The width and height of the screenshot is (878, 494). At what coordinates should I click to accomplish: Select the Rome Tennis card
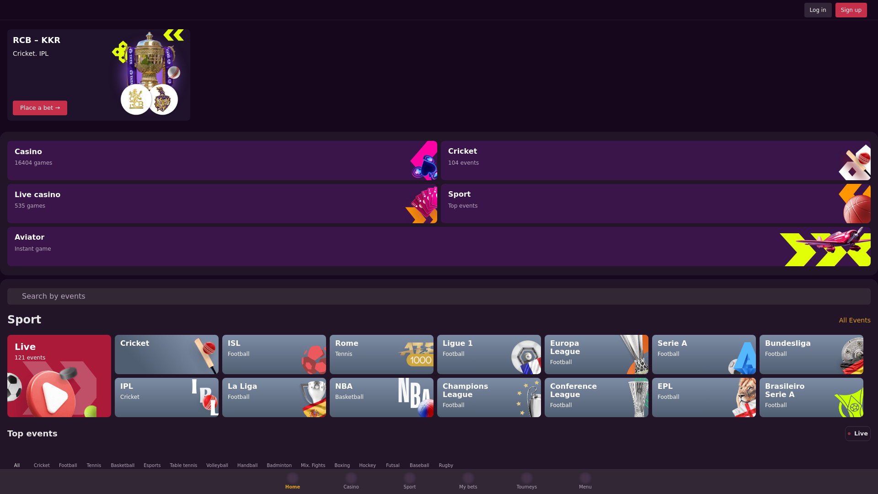click(x=381, y=354)
